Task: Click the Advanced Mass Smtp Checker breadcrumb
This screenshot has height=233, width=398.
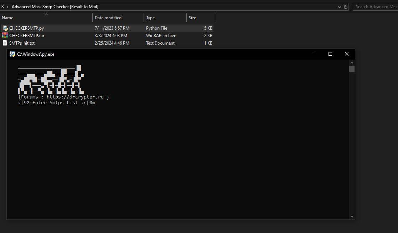Action: coord(55,7)
